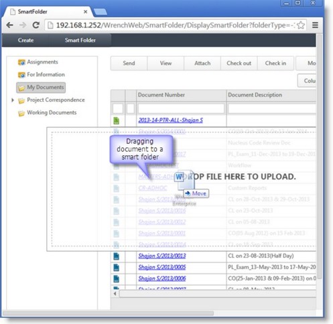333x324 pixels.
Task: Click the Assignments folder icon
Action: [21, 62]
